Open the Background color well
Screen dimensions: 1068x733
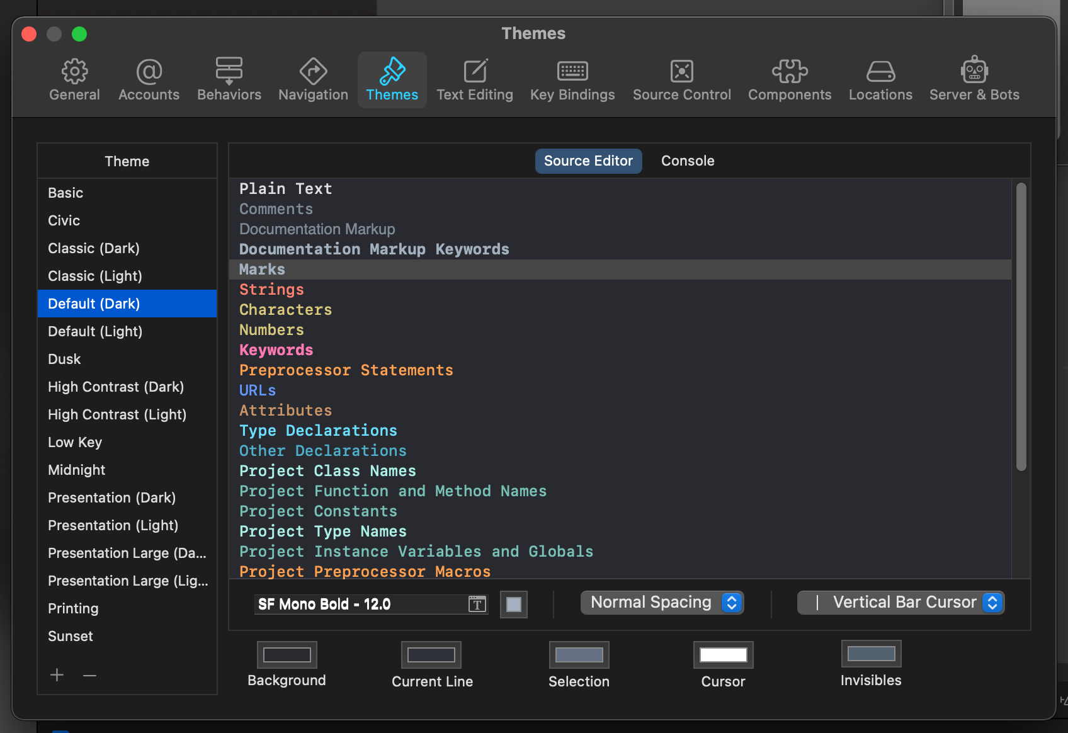287,655
